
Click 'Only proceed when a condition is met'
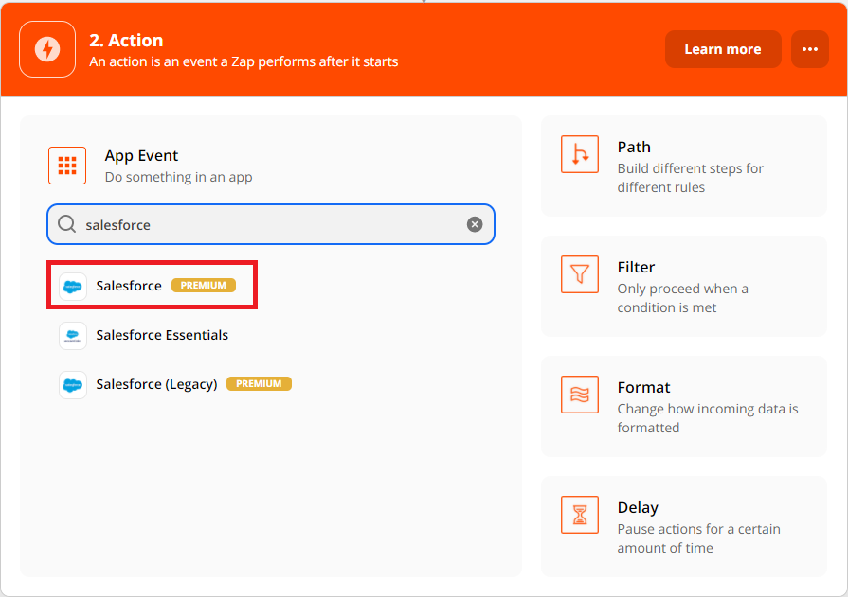(x=682, y=298)
